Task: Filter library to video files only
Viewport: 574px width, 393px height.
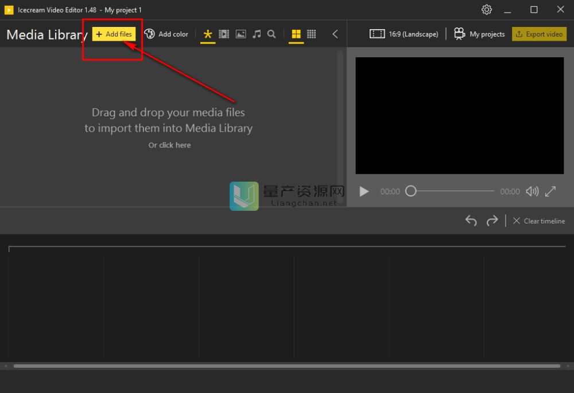Action: (x=224, y=34)
